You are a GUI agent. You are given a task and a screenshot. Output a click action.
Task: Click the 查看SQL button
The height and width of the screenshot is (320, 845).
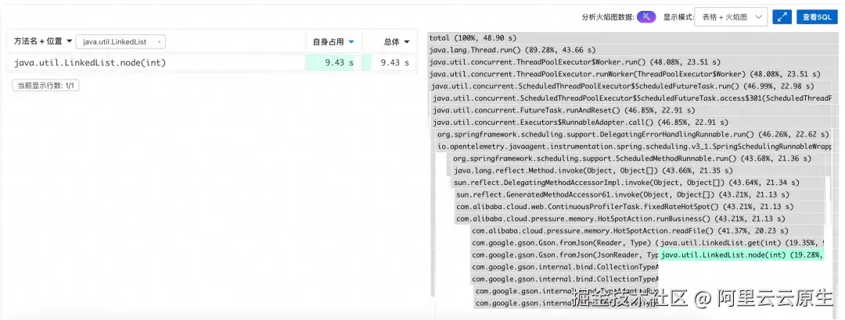point(817,16)
